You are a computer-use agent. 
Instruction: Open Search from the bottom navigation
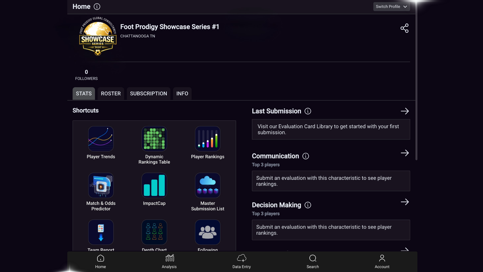[313, 261]
